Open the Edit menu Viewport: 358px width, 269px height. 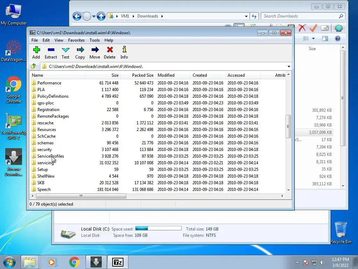click(46, 40)
